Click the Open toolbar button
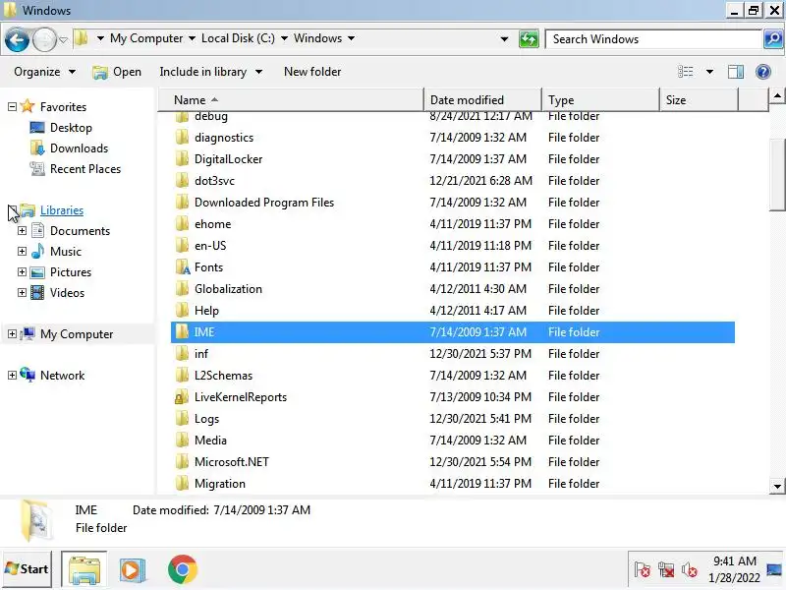Viewport: 786px width, 590px height. (x=117, y=72)
